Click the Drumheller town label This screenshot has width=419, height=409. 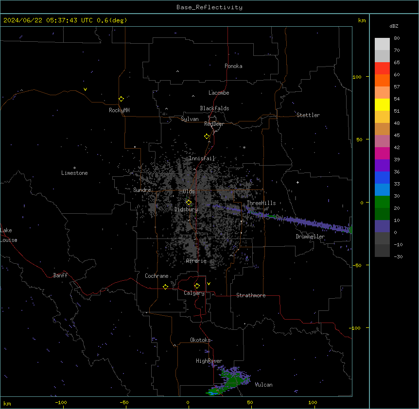pyautogui.click(x=310, y=237)
